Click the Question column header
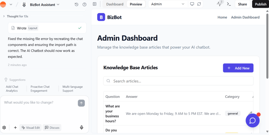Screen dimensions: 269x135 (x=112, y=97)
